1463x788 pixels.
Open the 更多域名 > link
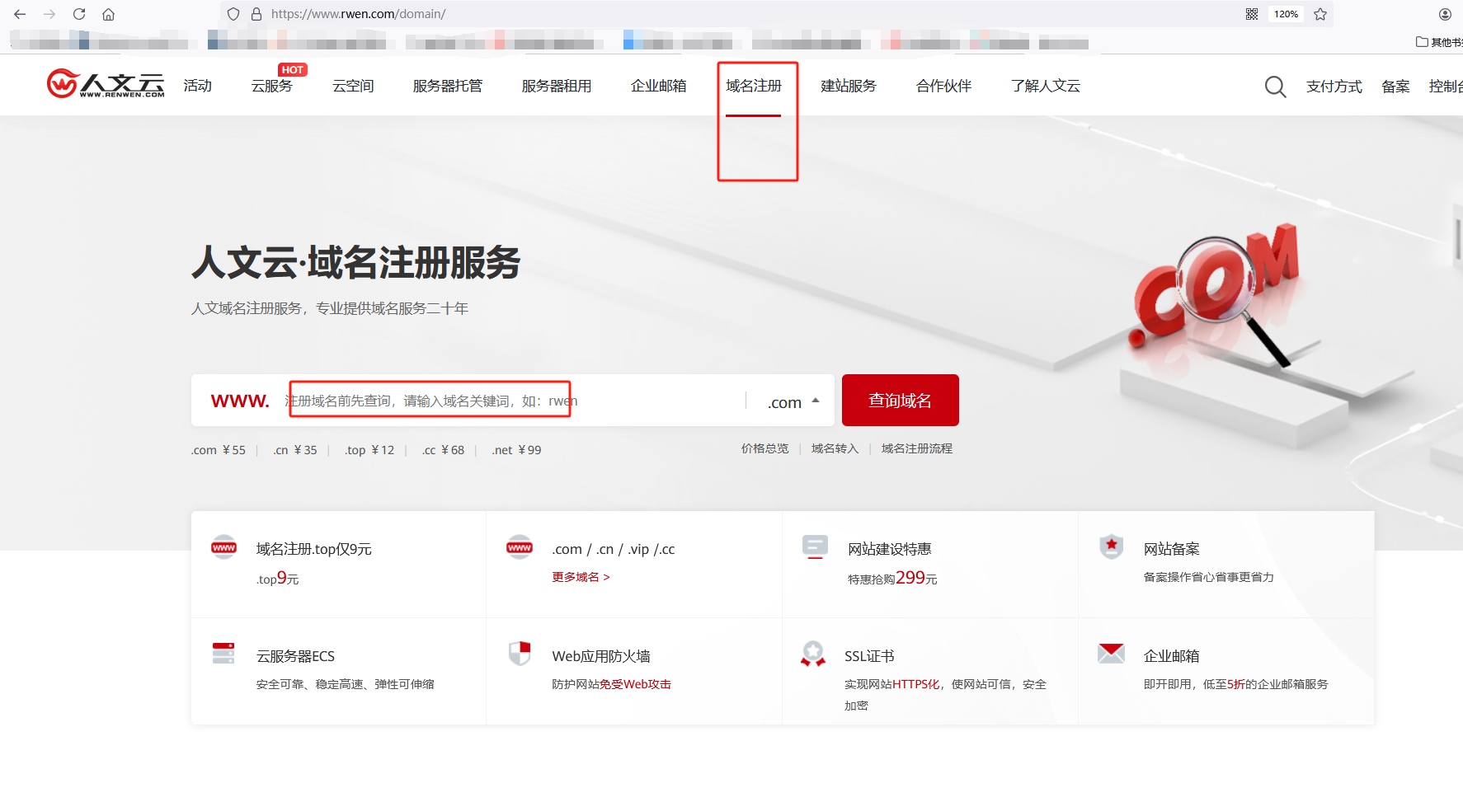point(581,577)
